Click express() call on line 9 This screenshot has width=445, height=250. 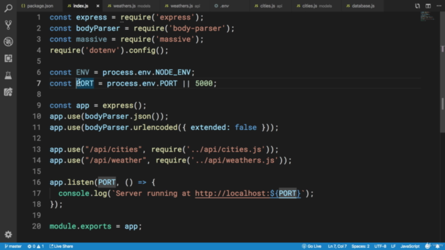tap(122, 106)
